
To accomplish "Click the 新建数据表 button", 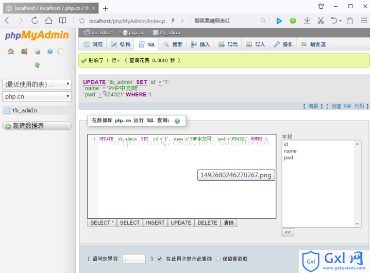I will [x=37, y=126].
